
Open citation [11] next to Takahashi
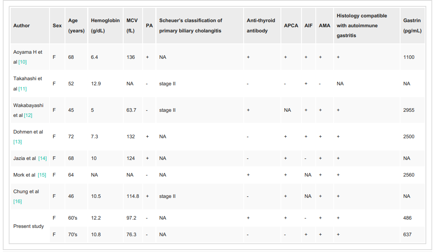(x=23, y=89)
